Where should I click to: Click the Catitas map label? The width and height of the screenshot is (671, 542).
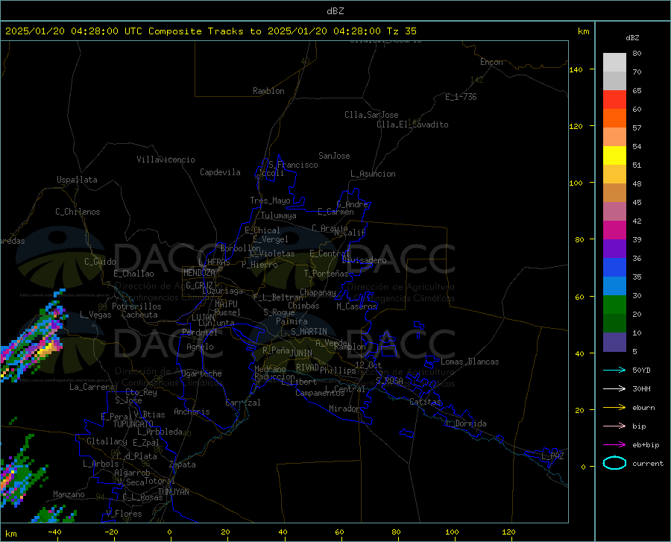click(425, 402)
